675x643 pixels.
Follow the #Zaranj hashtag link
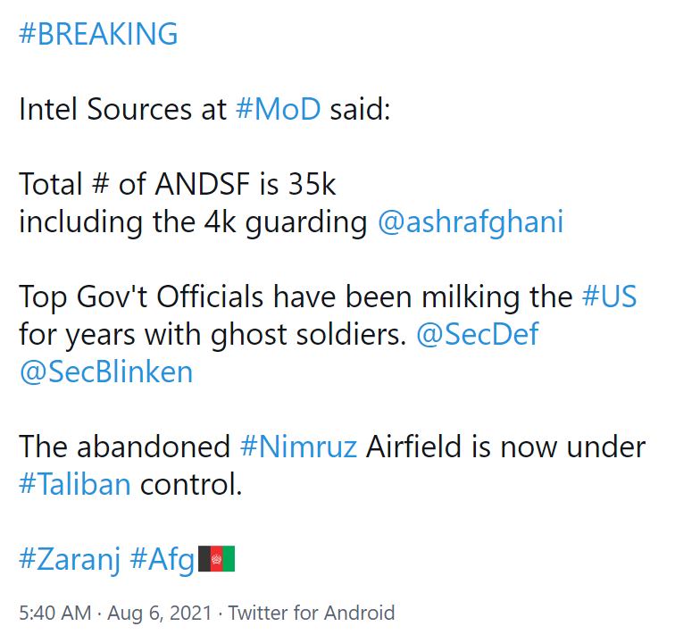(70, 560)
